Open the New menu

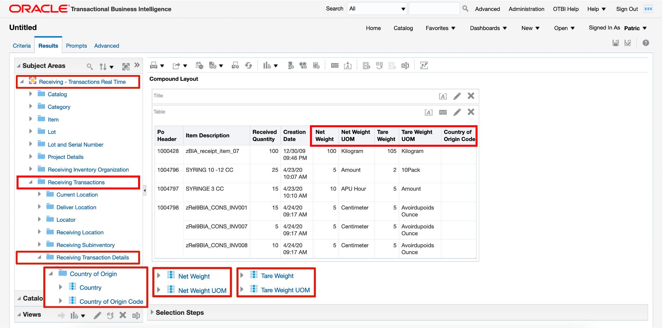click(x=531, y=28)
